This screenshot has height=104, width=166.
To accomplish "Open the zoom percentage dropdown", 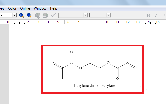I will [x=14, y=15].
